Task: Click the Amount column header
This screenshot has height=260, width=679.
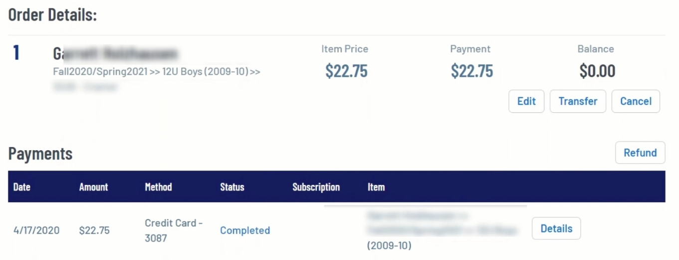Action: (93, 187)
